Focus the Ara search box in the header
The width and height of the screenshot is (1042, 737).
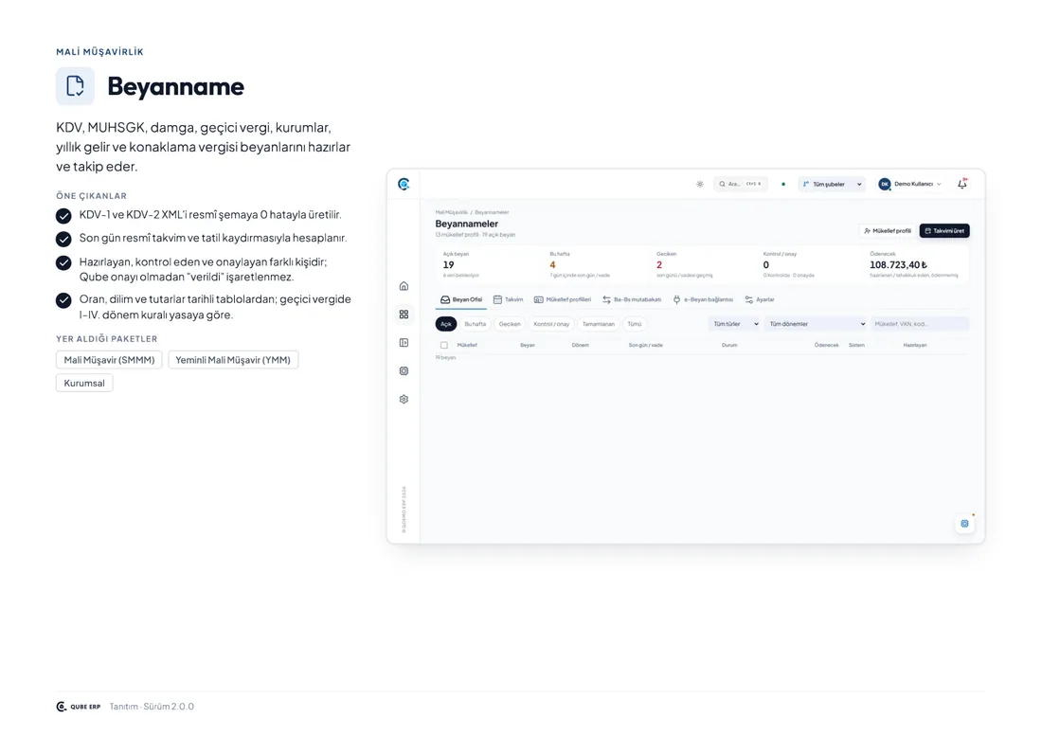click(x=741, y=184)
